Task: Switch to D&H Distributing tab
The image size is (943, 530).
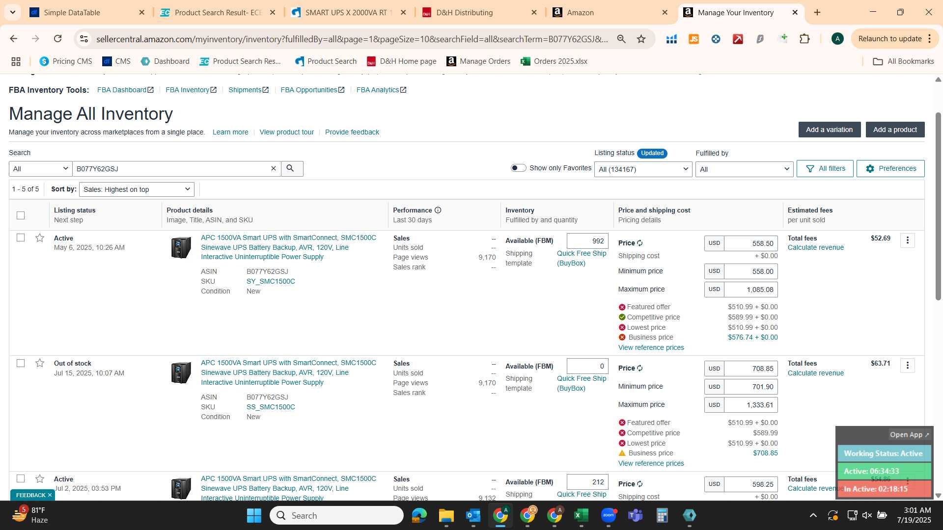Action: coord(480,12)
